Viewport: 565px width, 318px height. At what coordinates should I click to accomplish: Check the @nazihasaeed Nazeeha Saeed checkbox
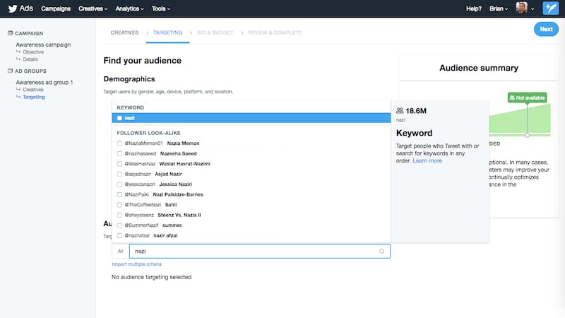(119, 153)
